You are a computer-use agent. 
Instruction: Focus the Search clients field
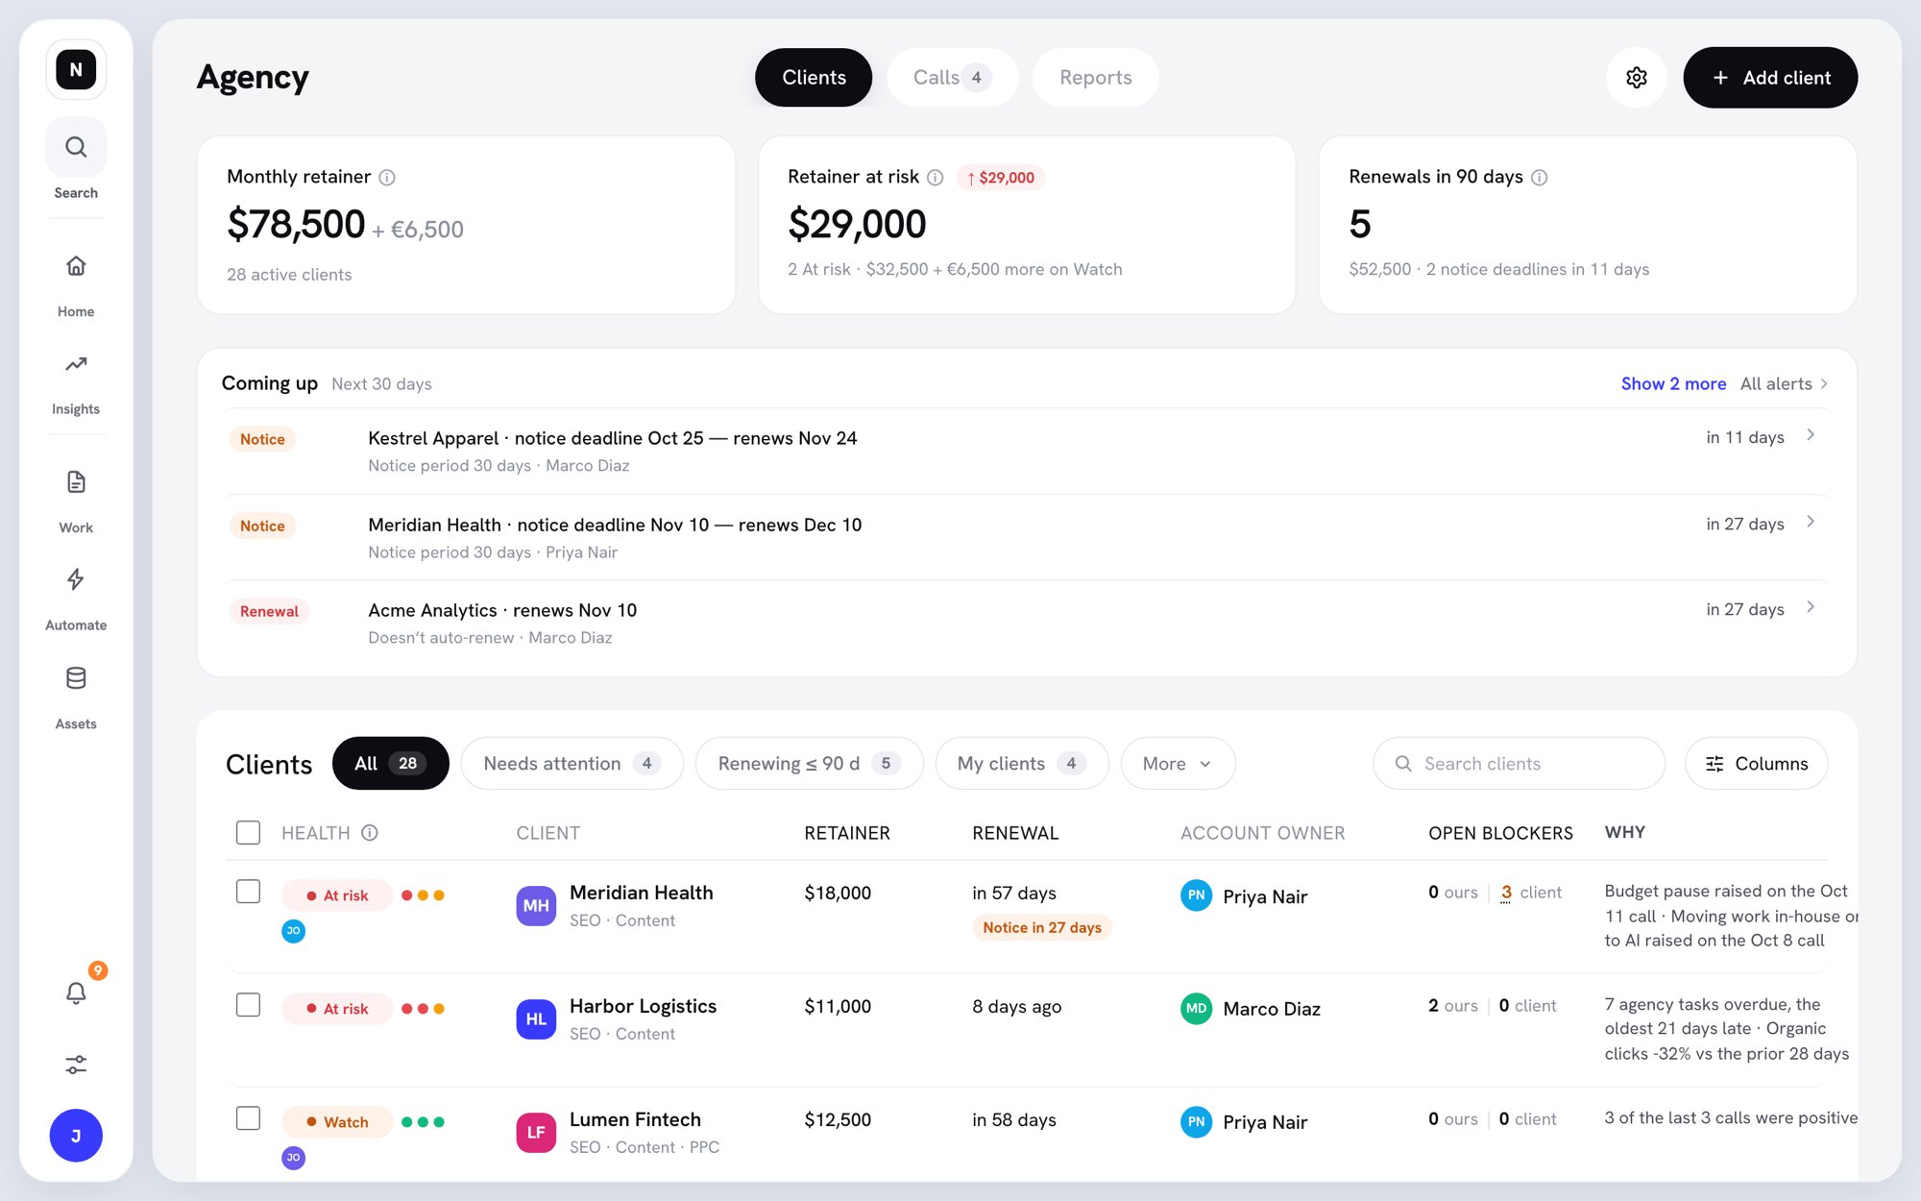1519,764
